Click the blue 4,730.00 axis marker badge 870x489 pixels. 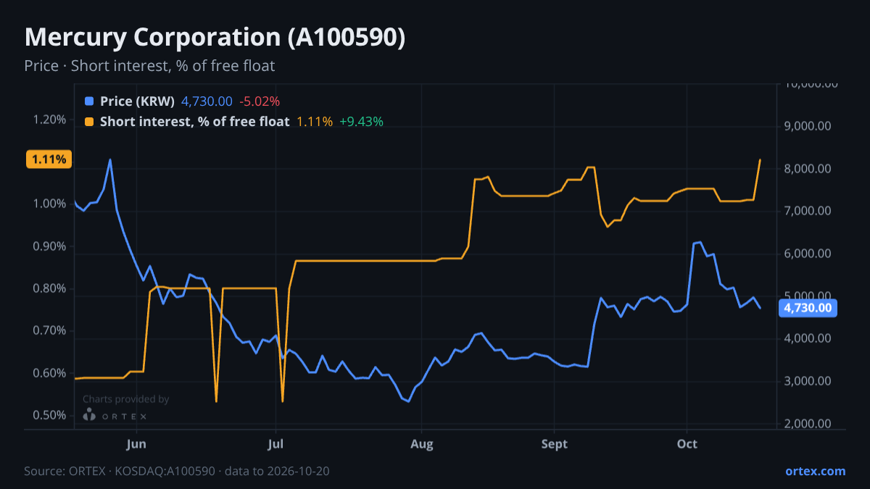coord(808,309)
